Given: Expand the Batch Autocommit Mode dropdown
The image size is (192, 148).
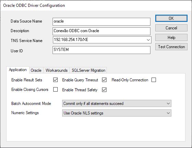Looking at the screenshot, I should (117, 104).
